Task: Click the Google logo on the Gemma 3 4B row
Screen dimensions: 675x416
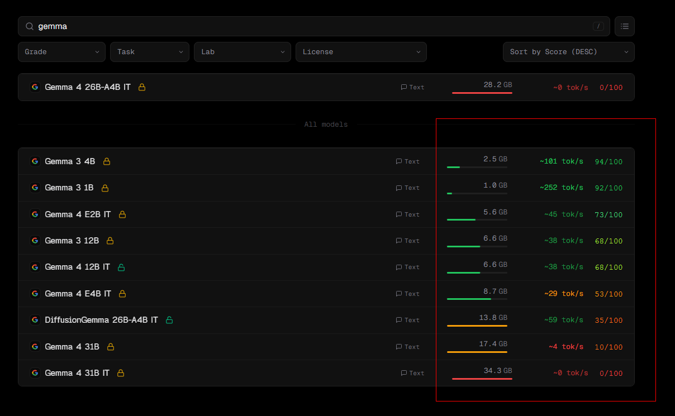Action: click(35, 161)
